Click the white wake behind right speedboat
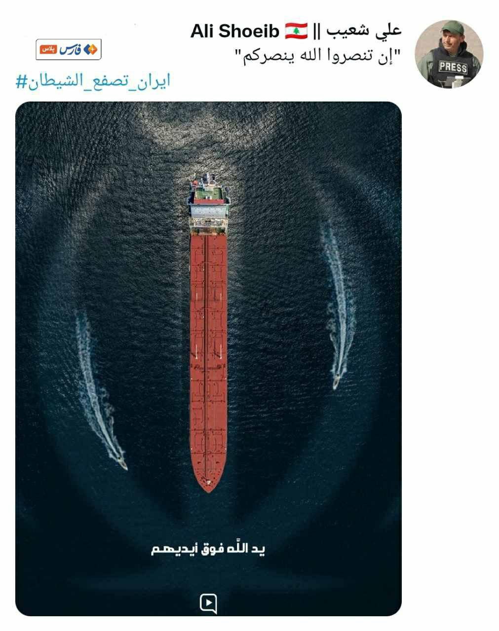Viewport: 499px width, 631px height. [x=342, y=301]
